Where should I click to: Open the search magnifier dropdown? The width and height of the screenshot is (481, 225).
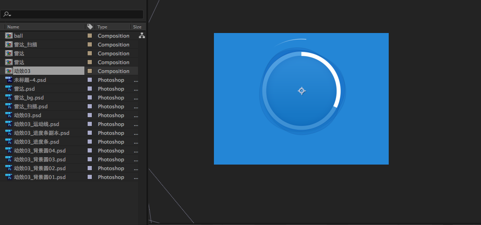click(7, 14)
